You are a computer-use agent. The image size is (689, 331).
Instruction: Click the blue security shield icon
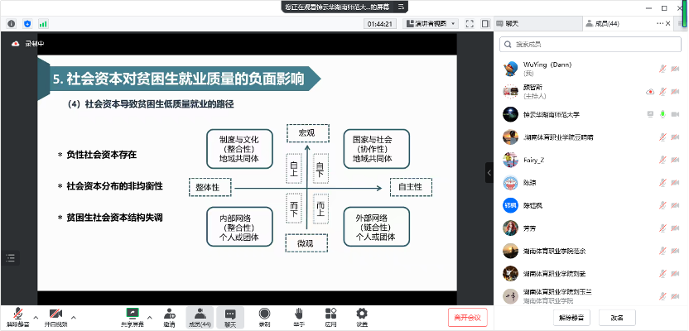[27, 24]
